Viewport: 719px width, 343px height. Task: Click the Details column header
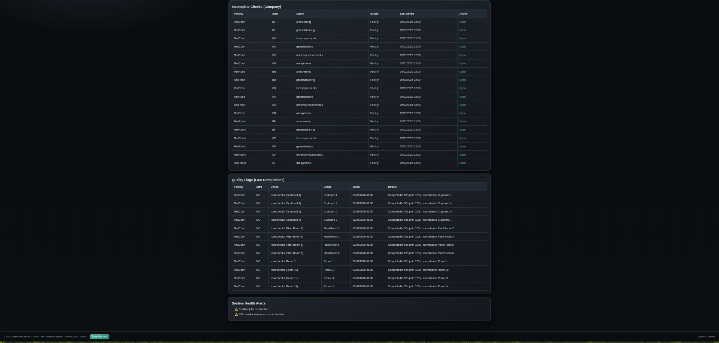pyautogui.click(x=392, y=187)
